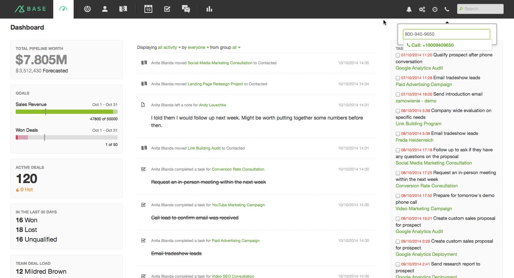Open the Social Media Marketing Consultation activity link
The image size is (514, 278).
220,63
